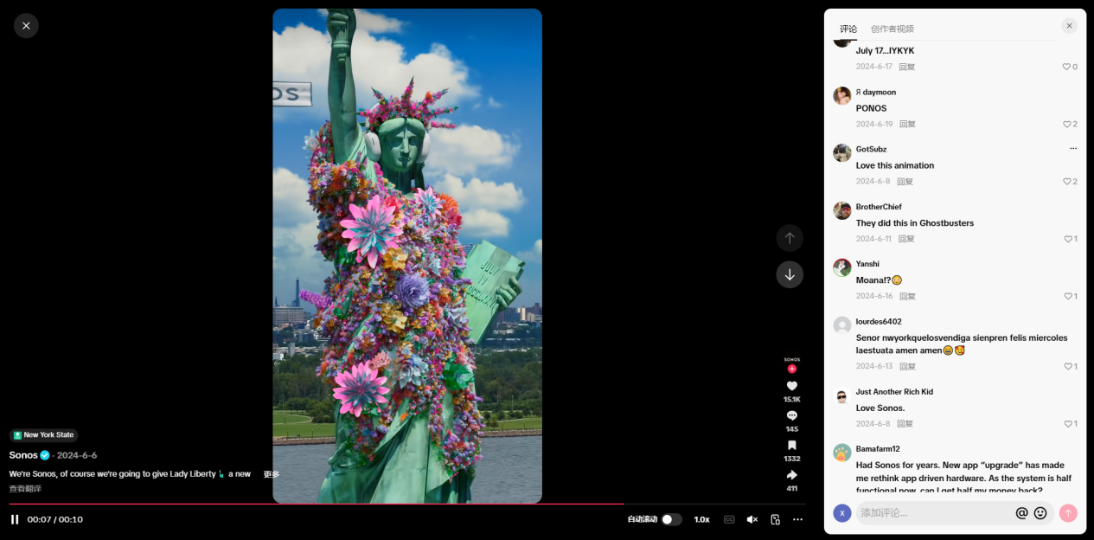Share the video using the arrow icon

point(791,475)
